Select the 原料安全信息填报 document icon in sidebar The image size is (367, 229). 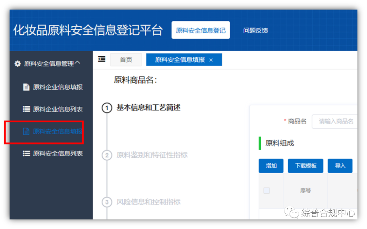27,131
